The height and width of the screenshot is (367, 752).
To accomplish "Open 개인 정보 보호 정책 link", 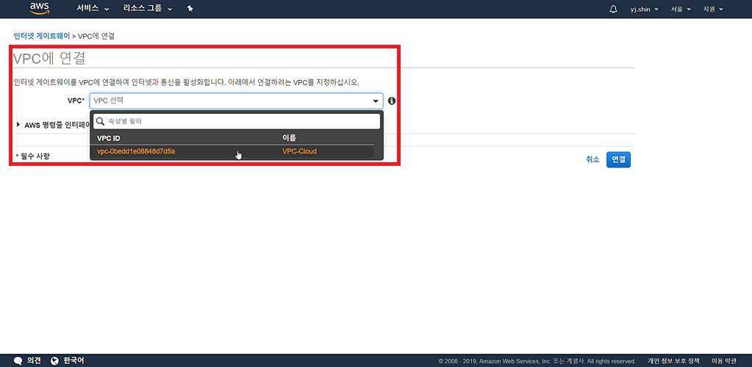I will click(x=673, y=361).
